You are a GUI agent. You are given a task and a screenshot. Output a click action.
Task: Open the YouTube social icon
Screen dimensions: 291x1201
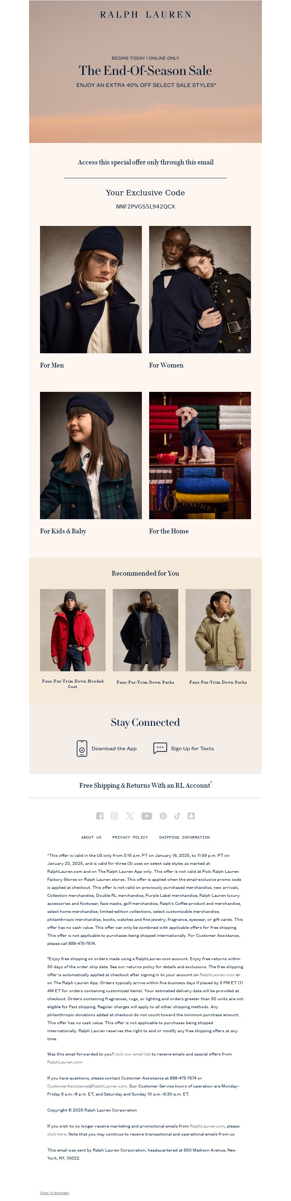[147, 815]
